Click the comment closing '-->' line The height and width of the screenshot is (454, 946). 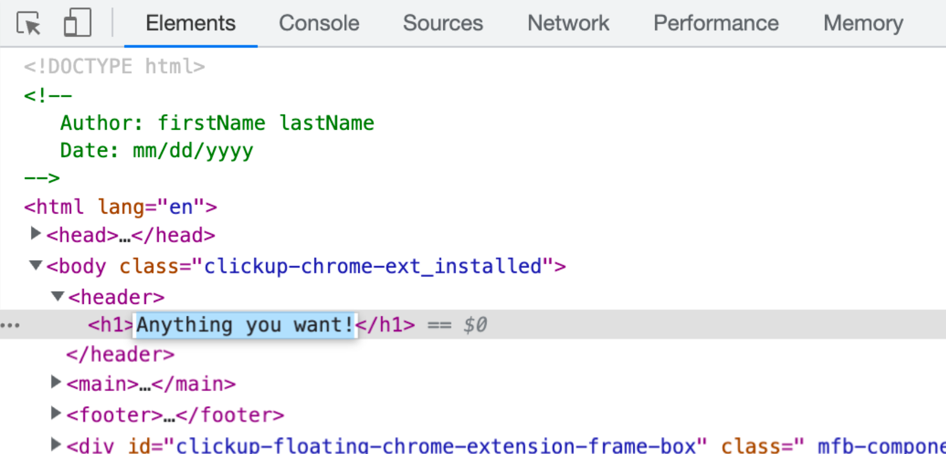coord(42,178)
